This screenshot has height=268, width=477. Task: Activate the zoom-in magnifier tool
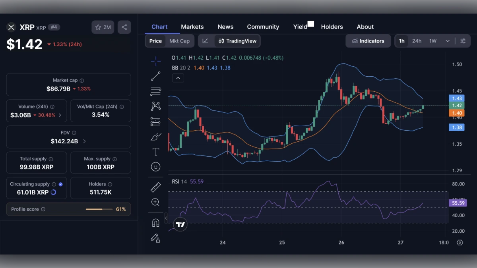pyautogui.click(x=155, y=202)
